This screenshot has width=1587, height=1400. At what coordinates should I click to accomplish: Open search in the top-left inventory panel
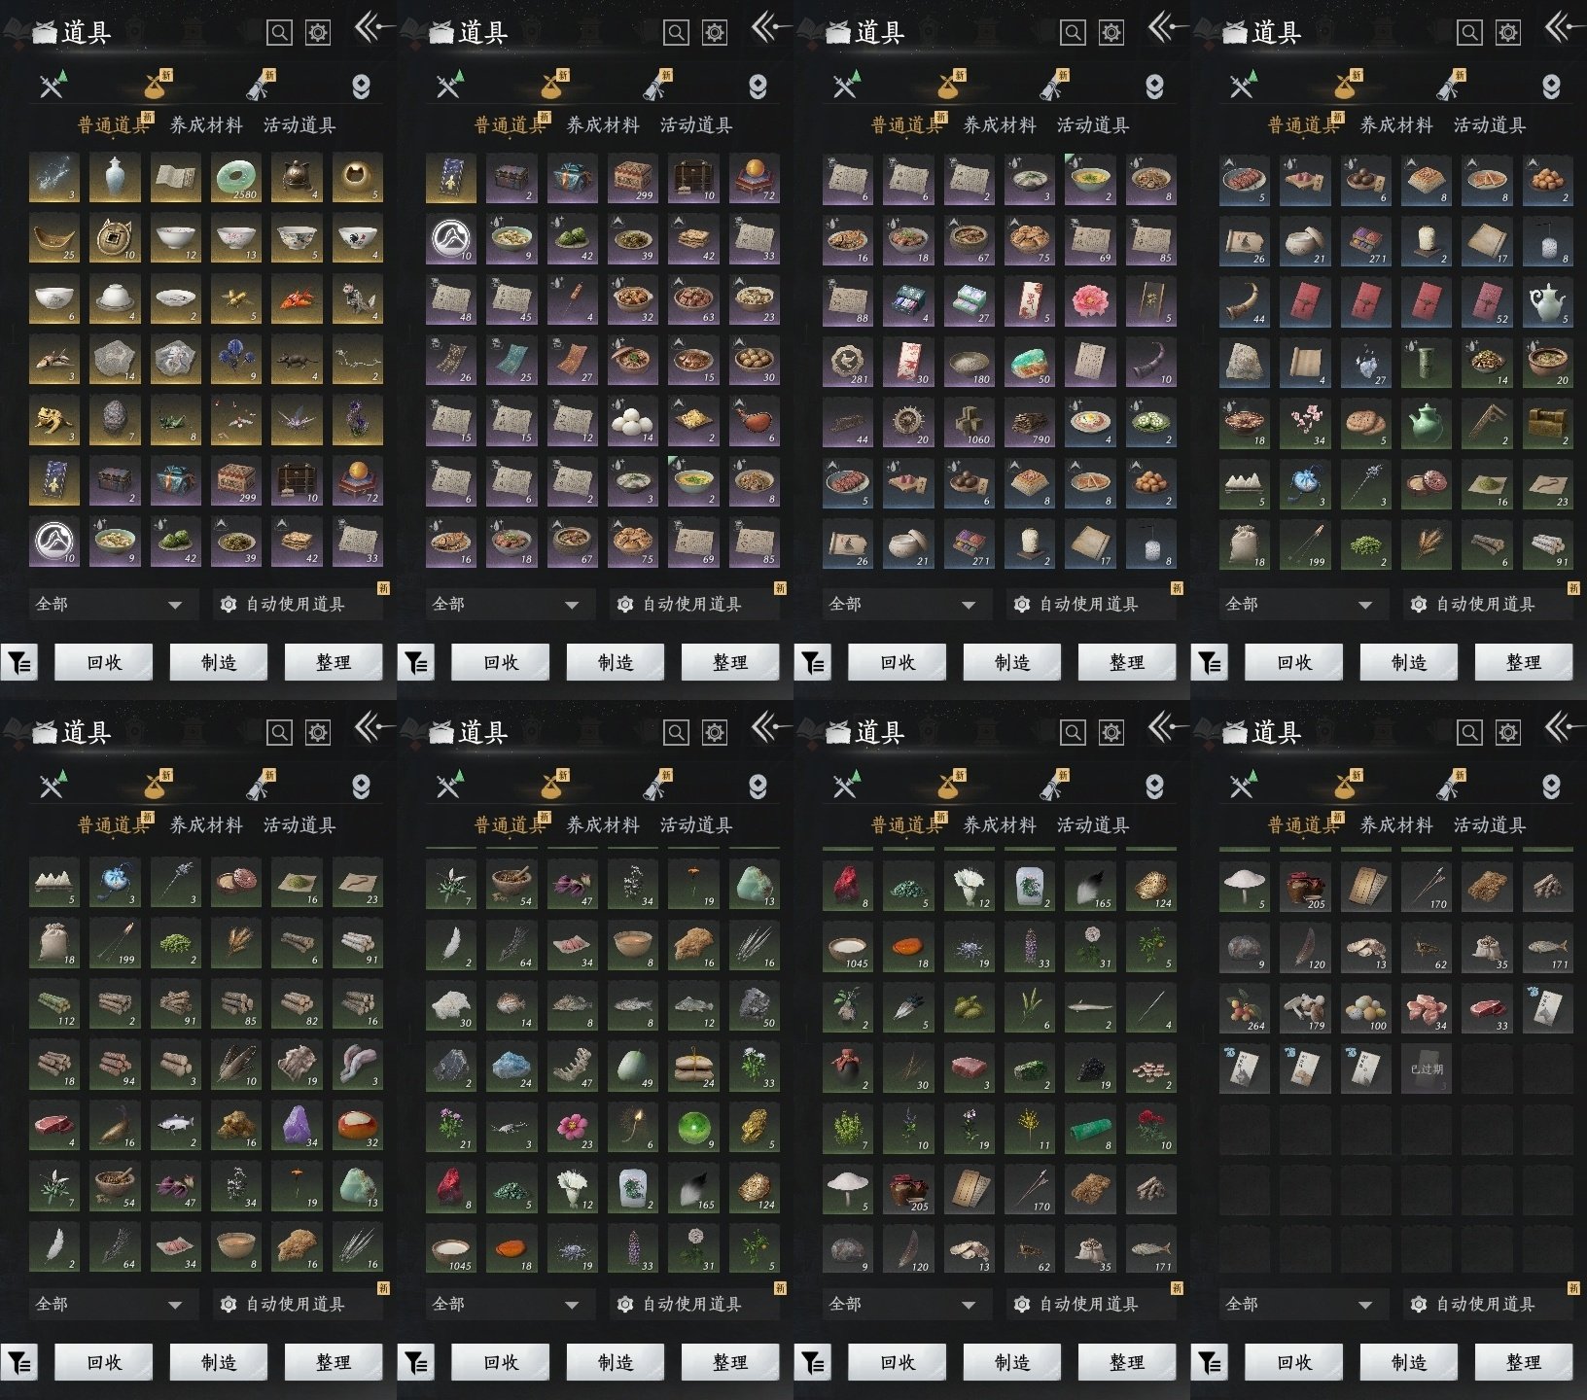click(x=279, y=33)
